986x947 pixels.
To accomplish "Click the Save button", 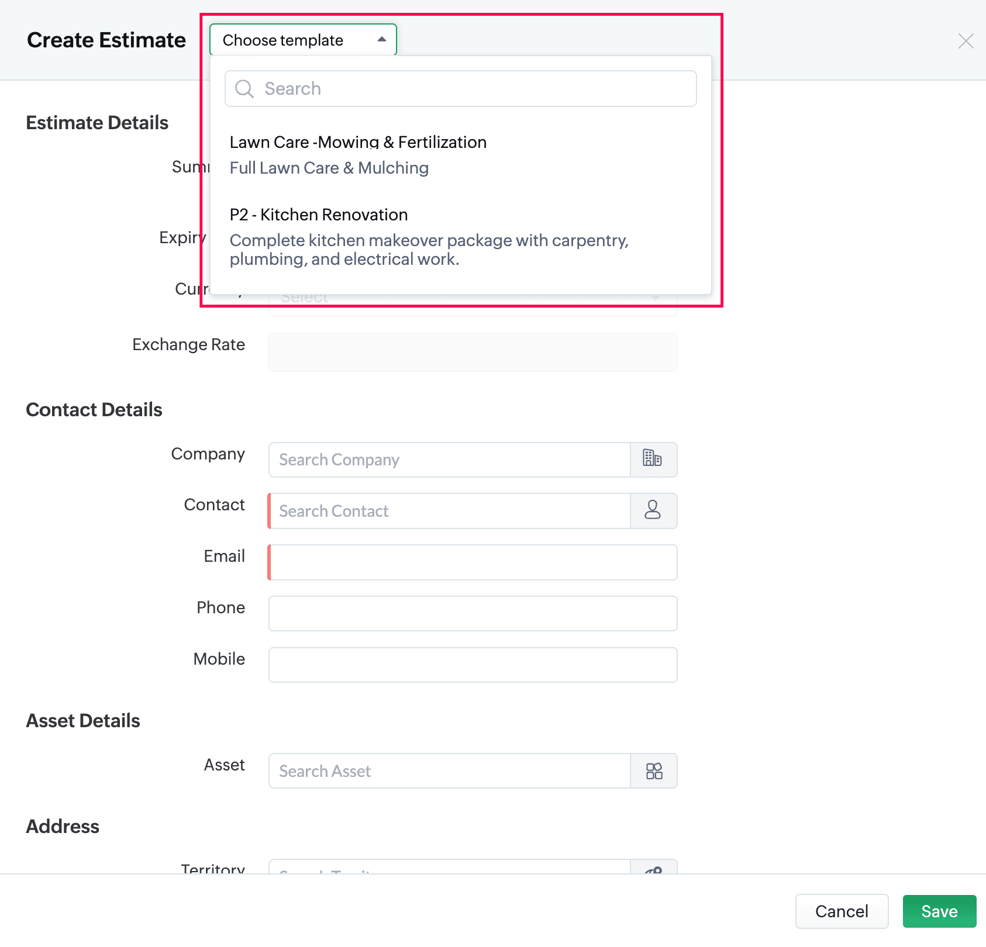I will [939, 911].
